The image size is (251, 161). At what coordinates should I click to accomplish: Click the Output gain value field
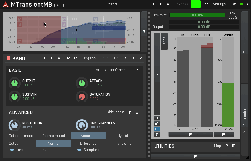point(204,27)
